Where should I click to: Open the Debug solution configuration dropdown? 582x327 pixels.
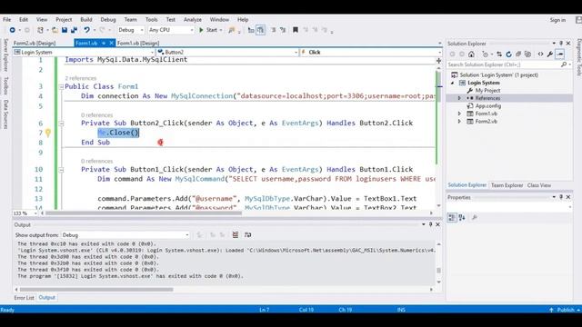(131, 30)
